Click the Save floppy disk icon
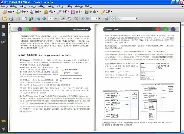 pyautogui.click(x=18, y=18)
